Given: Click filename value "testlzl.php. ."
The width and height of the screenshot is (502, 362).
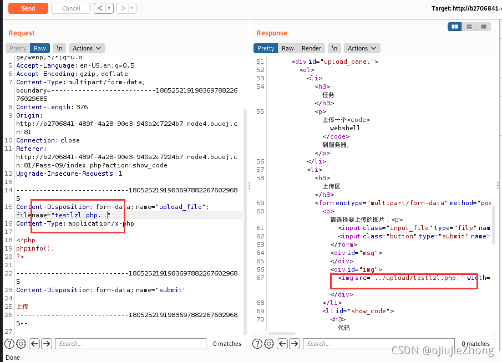Looking at the screenshot, I should 81,215.
